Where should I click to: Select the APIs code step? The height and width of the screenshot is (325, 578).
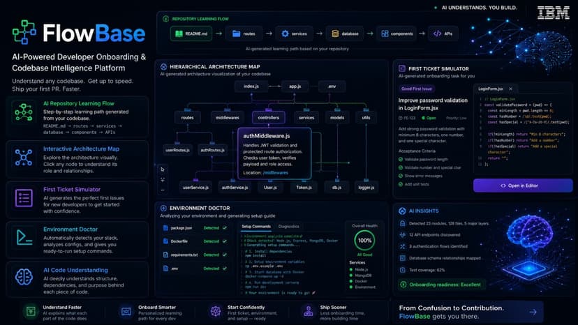(443, 33)
